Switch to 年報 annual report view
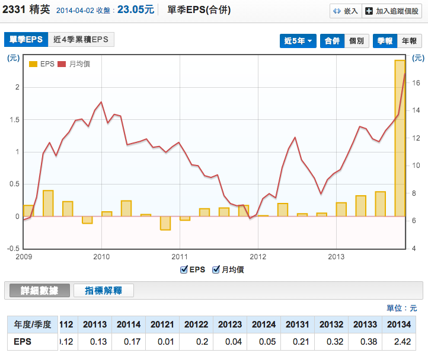 pos(409,40)
